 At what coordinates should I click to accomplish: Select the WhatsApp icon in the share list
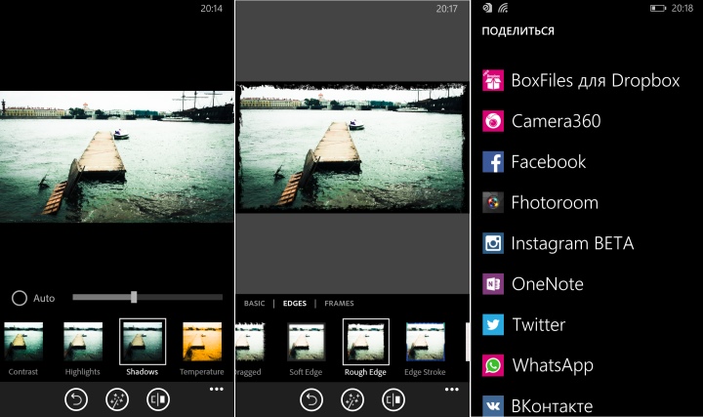point(493,366)
